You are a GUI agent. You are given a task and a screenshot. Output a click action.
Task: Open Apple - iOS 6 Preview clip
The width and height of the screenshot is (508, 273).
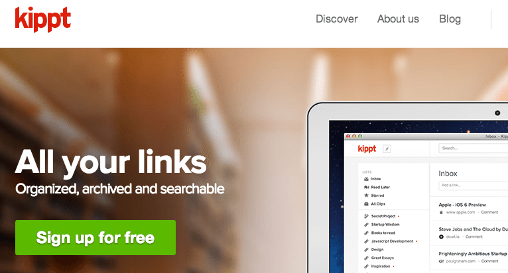pyautogui.click(x=462, y=205)
